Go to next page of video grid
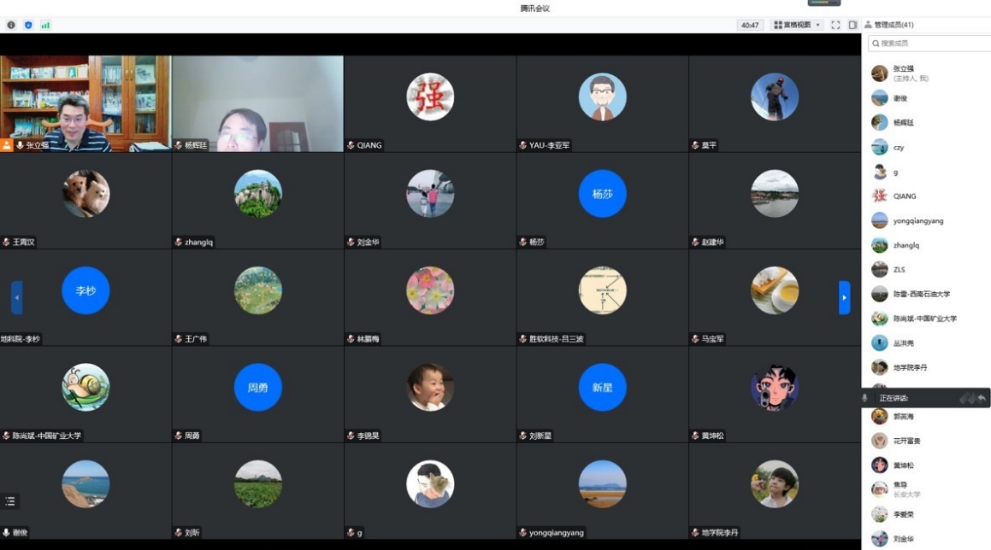991x550 pixels. (x=844, y=297)
